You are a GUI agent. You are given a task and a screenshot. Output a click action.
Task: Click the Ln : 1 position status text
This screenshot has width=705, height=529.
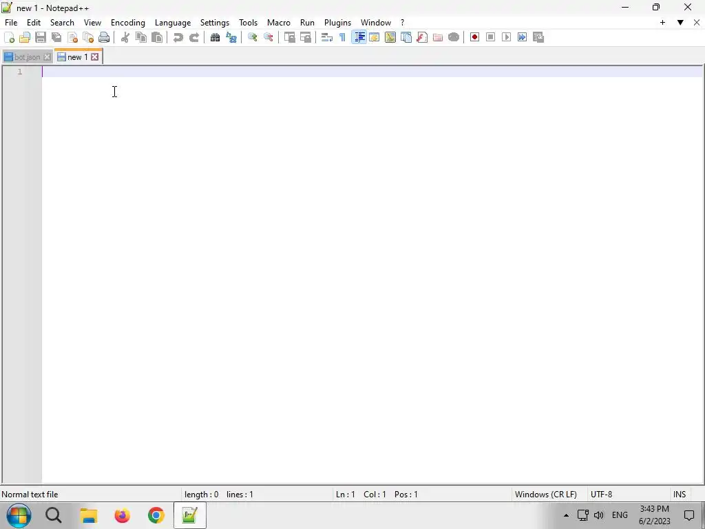click(346, 495)
